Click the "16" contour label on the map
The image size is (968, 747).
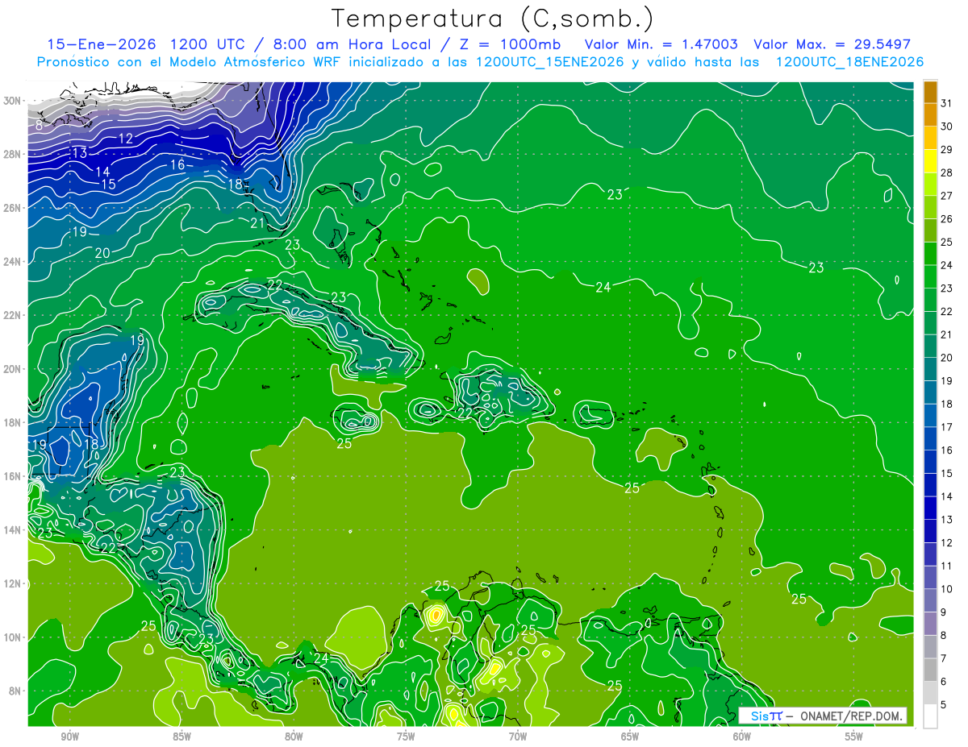coord(177,164)
